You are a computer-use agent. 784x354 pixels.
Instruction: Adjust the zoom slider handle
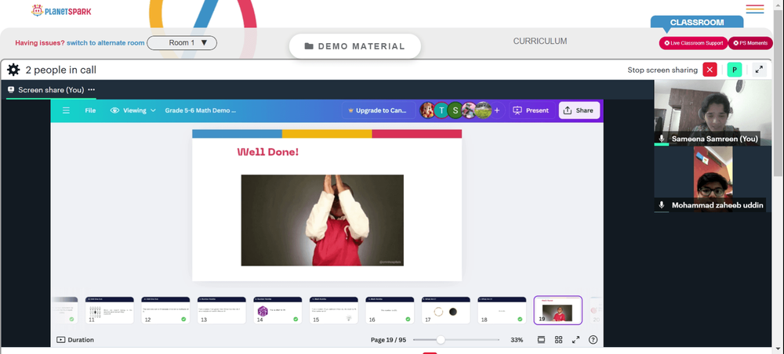pyautogui.click(x=441, y=340)
